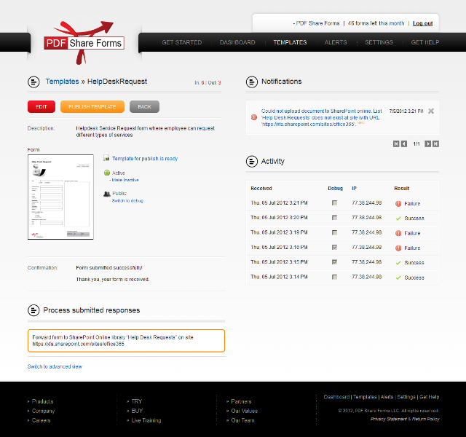
Task: Click the Products footer link
Action: (x=42, y=401)
